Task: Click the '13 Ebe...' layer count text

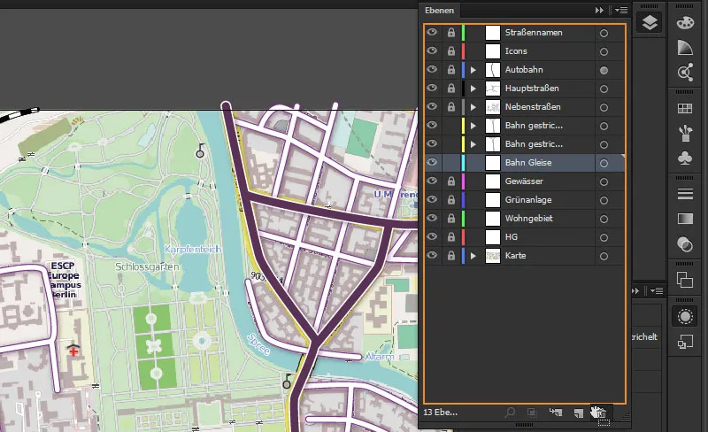Action: pyautogui.click(x=440, y=413)
